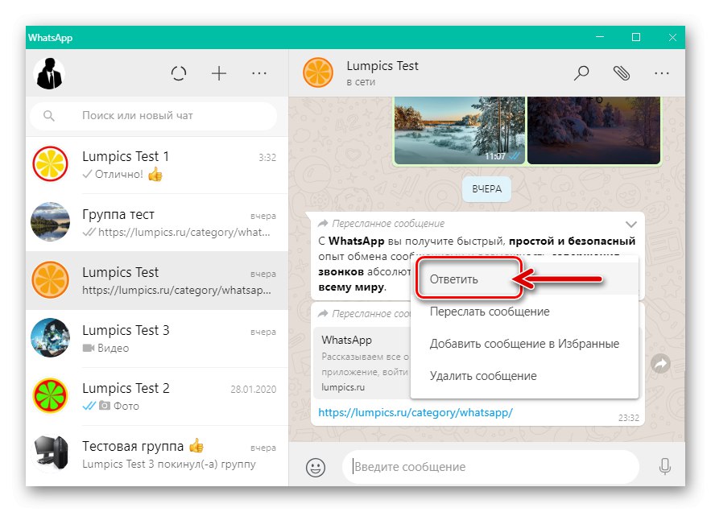Open the Status circle icon
Viewport: 711px width, 512px height.
(x=179, y=73)
